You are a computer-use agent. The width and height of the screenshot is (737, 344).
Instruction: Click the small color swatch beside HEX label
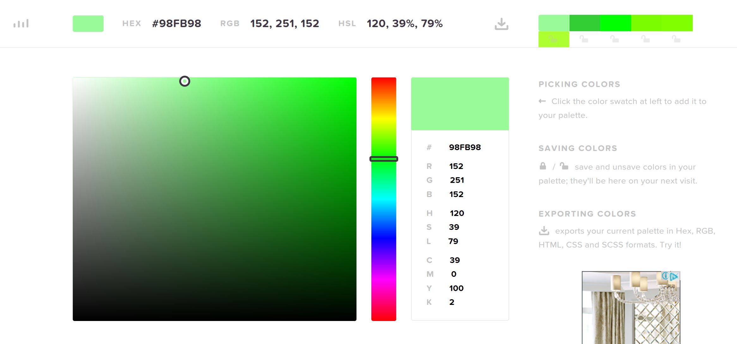(x=88, y=24)
